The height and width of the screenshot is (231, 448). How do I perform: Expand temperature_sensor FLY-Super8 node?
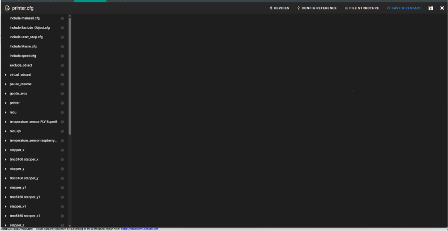(6, 122)
